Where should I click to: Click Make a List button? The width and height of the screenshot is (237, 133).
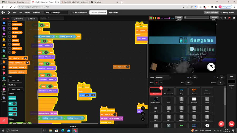click(15, 81)
